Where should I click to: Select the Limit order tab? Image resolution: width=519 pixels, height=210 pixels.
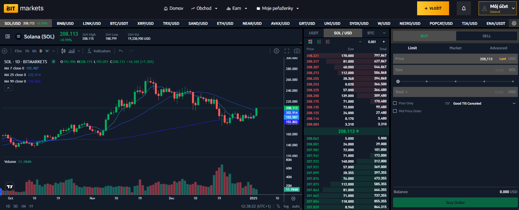click(x=412, y=48)
